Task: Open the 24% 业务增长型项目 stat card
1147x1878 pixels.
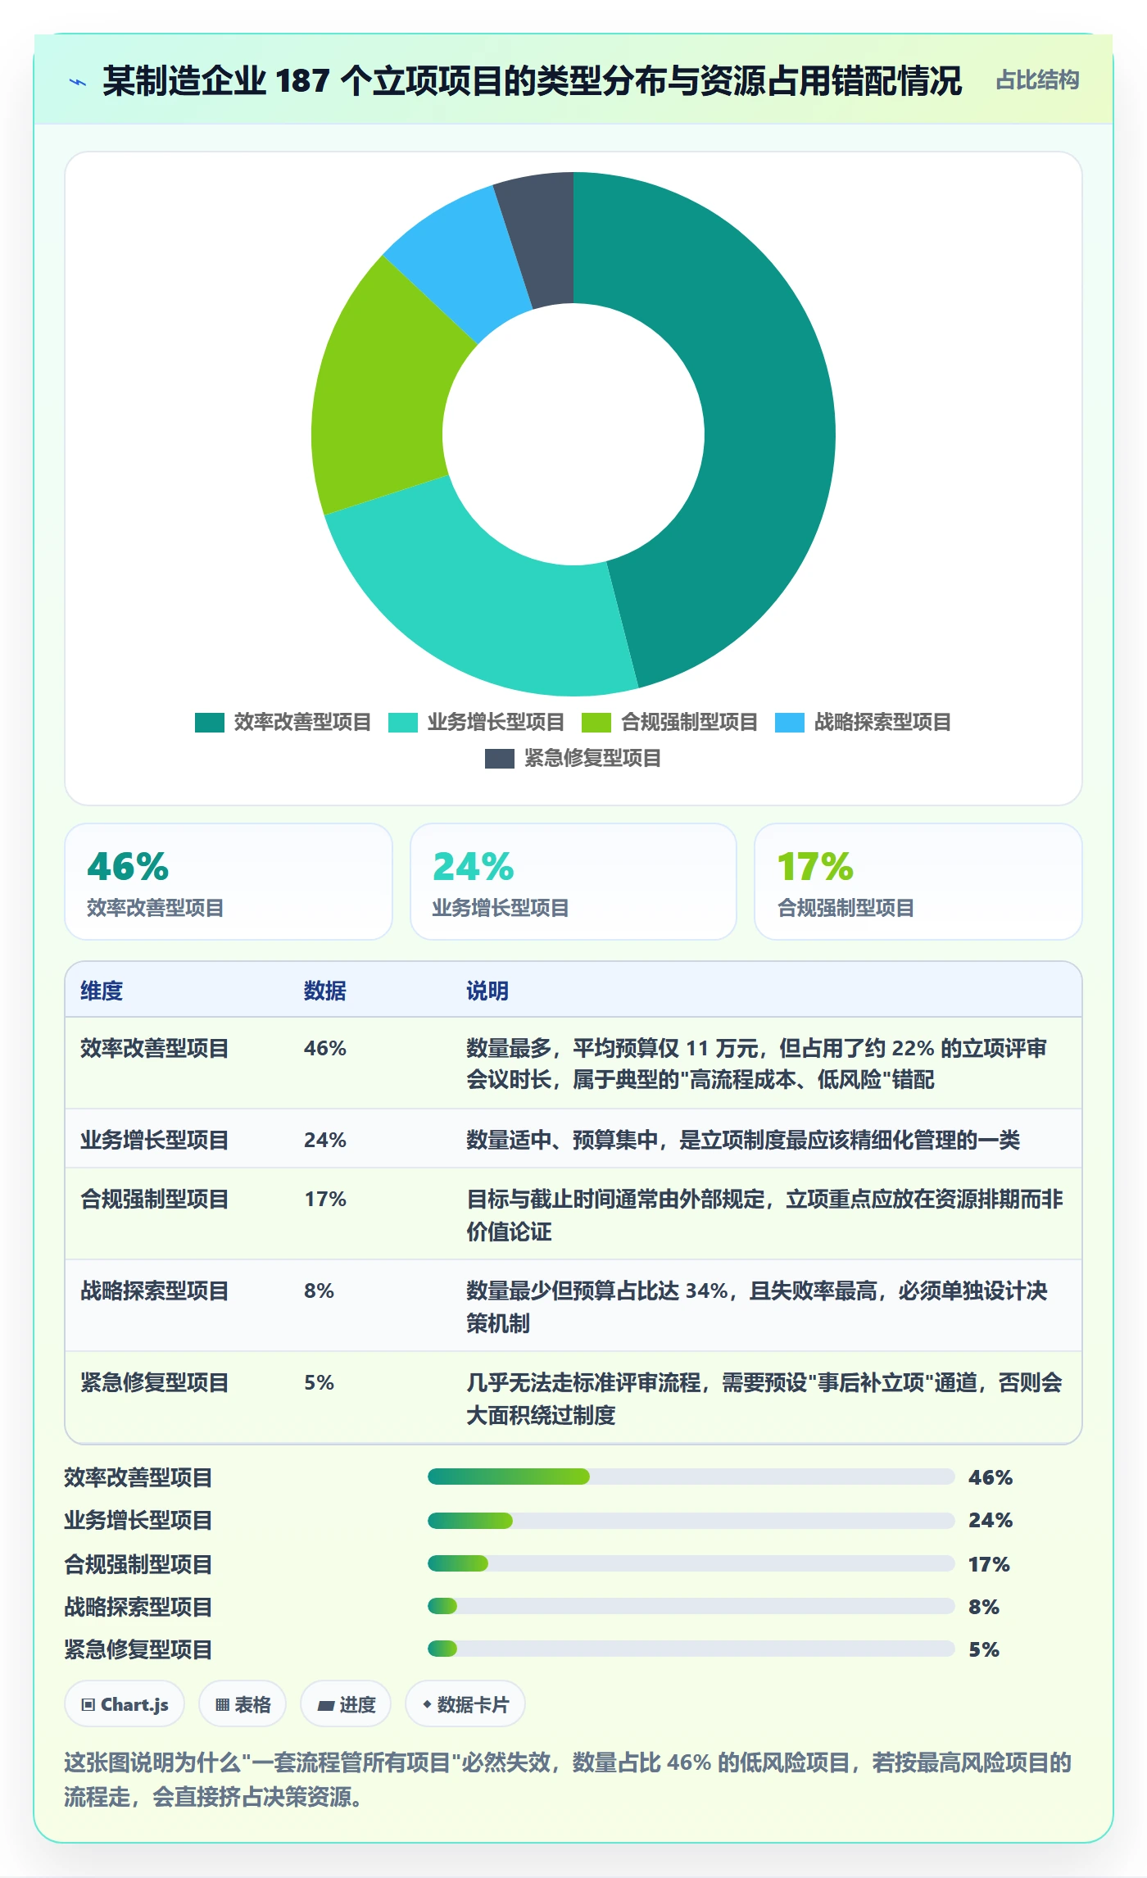Action: point(573,882)
